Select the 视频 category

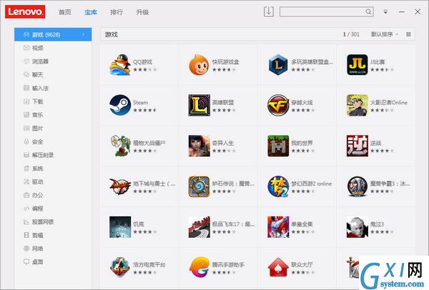[53, 48]
